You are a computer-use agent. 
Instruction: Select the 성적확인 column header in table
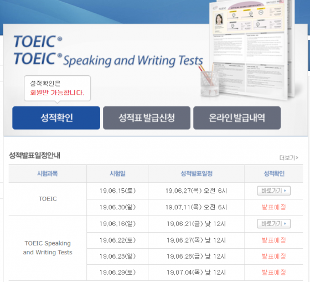pos(274,173)
